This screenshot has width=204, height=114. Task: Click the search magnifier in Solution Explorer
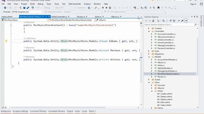click(195, 24)
